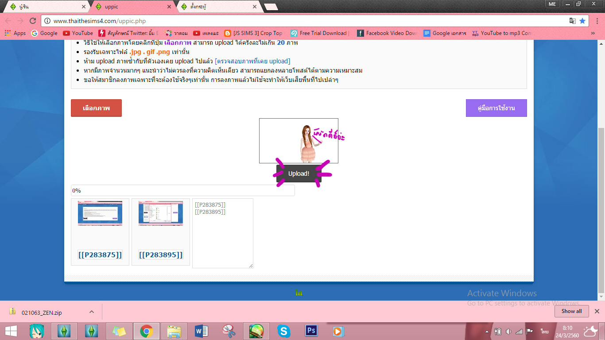Open the Google bookmark
This screenshot has width=605, height=340.
click(x=44, y=33)
